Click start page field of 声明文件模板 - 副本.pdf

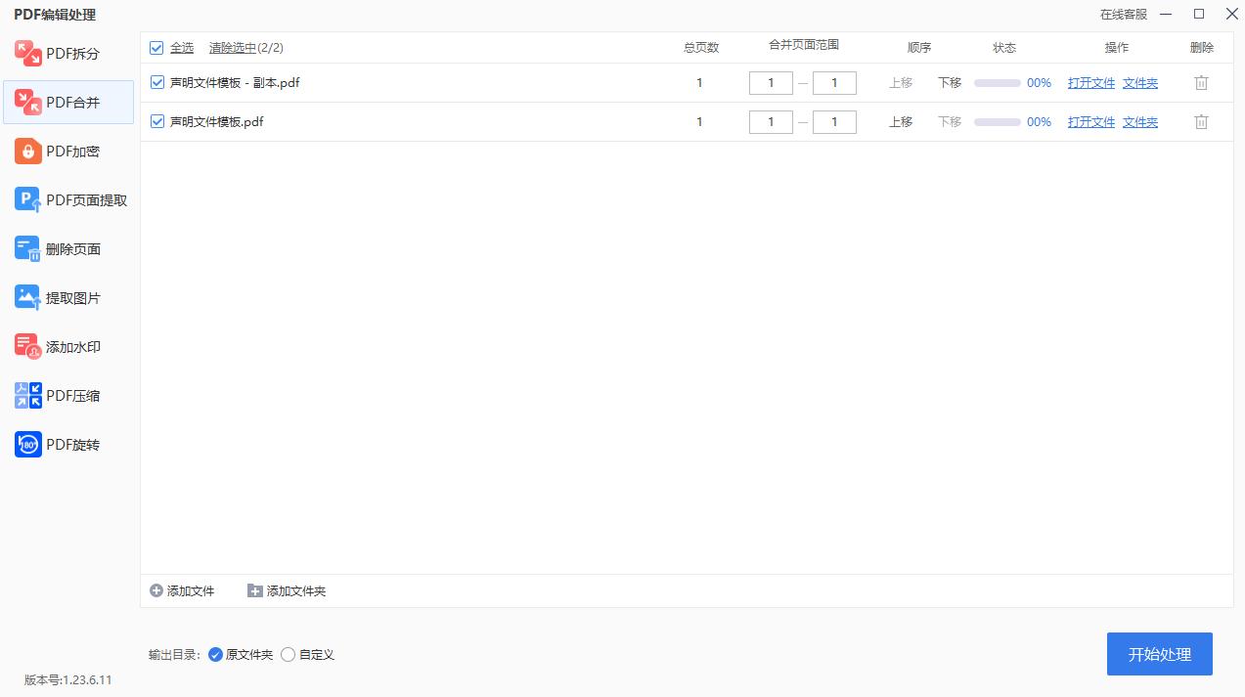click(x=771, y=83)
